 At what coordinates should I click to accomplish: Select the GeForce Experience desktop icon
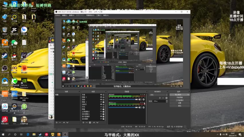pyautogui.click(x=24, y=82)
